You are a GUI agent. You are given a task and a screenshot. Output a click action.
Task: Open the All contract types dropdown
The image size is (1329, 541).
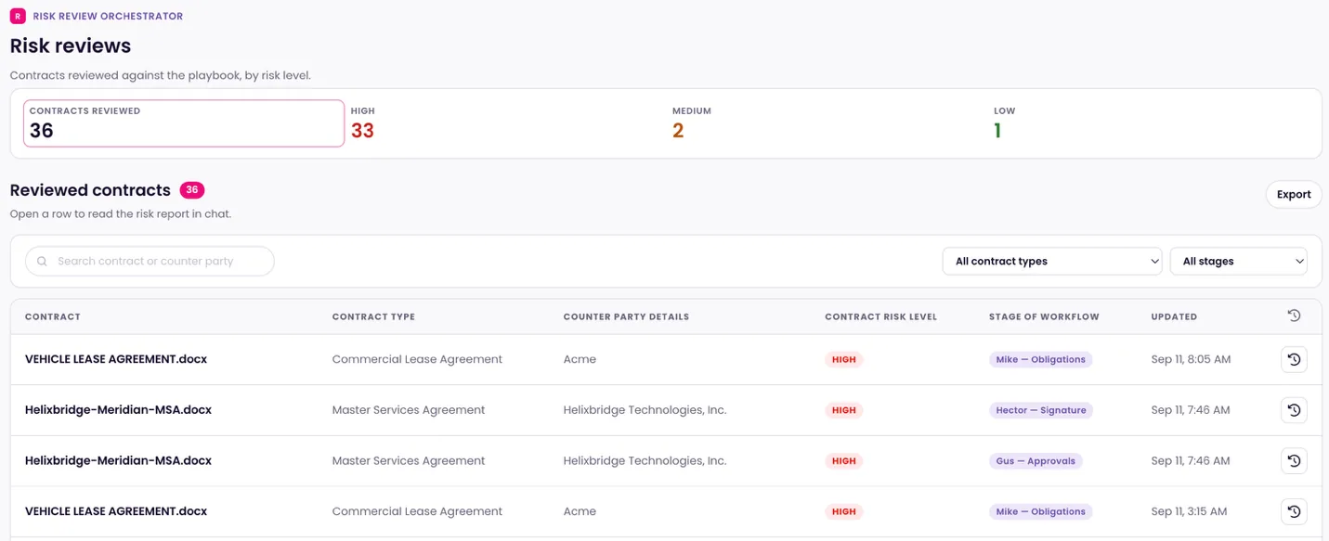1052,262
